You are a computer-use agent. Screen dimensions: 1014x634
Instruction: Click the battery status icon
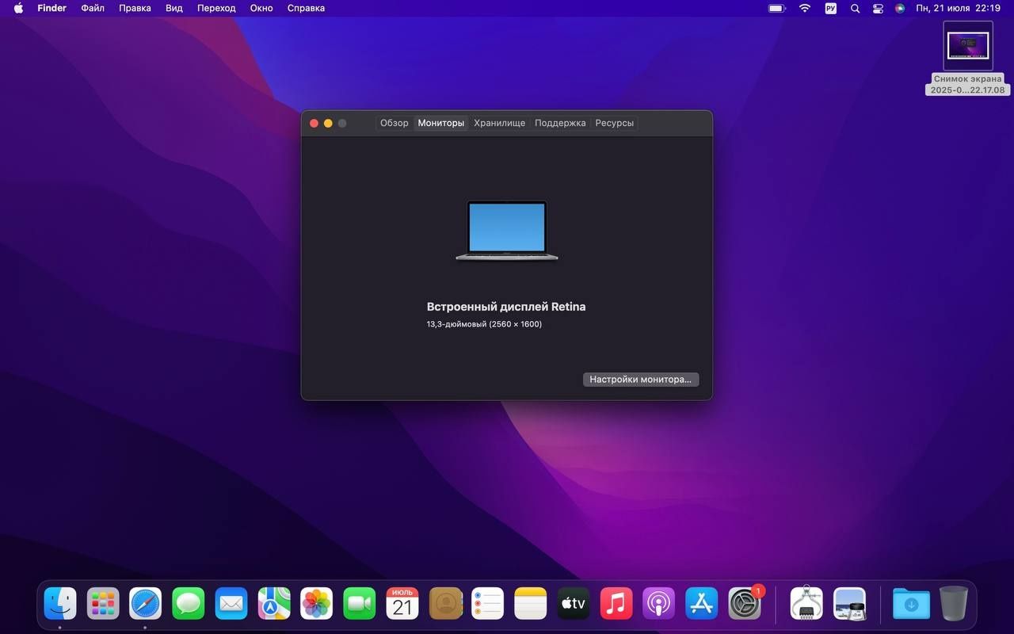pyautogui.click(x=776, y=8)
